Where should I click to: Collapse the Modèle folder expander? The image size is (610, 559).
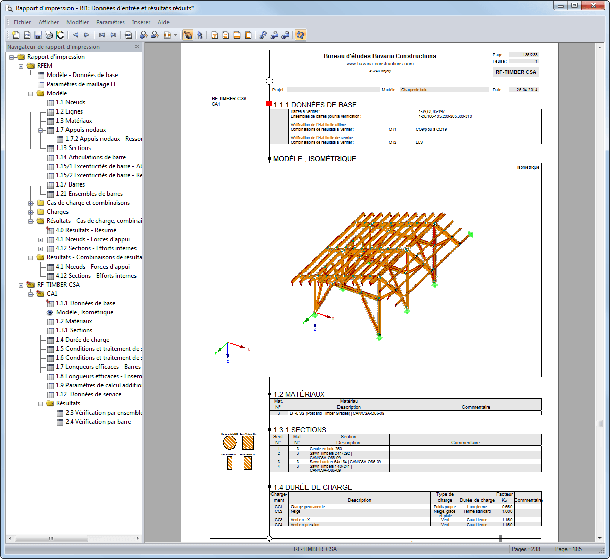point(31,93)
